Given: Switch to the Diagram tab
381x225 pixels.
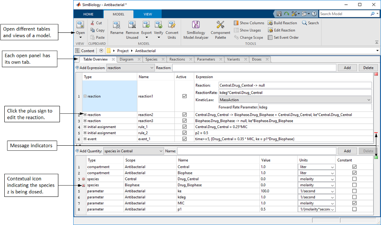Looking at the screenshot, I should tap(126, 59).
